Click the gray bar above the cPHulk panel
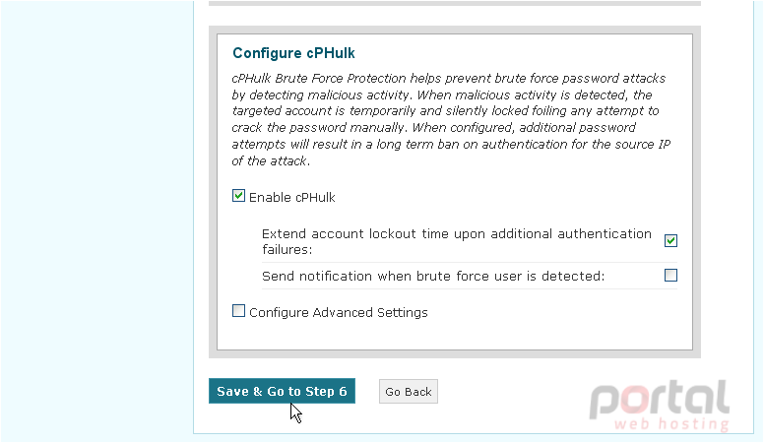 click(x=455, y=3)
